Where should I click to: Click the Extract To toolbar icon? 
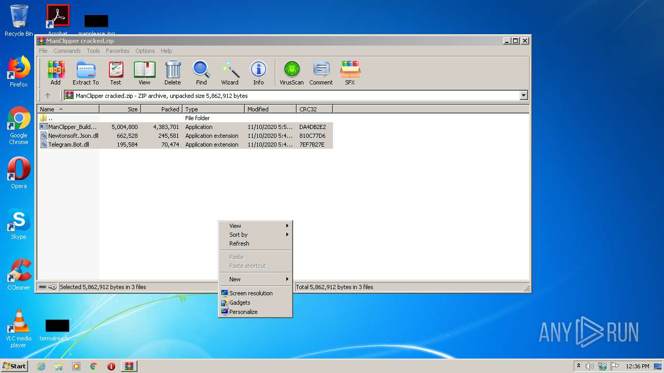coord(86,73)
